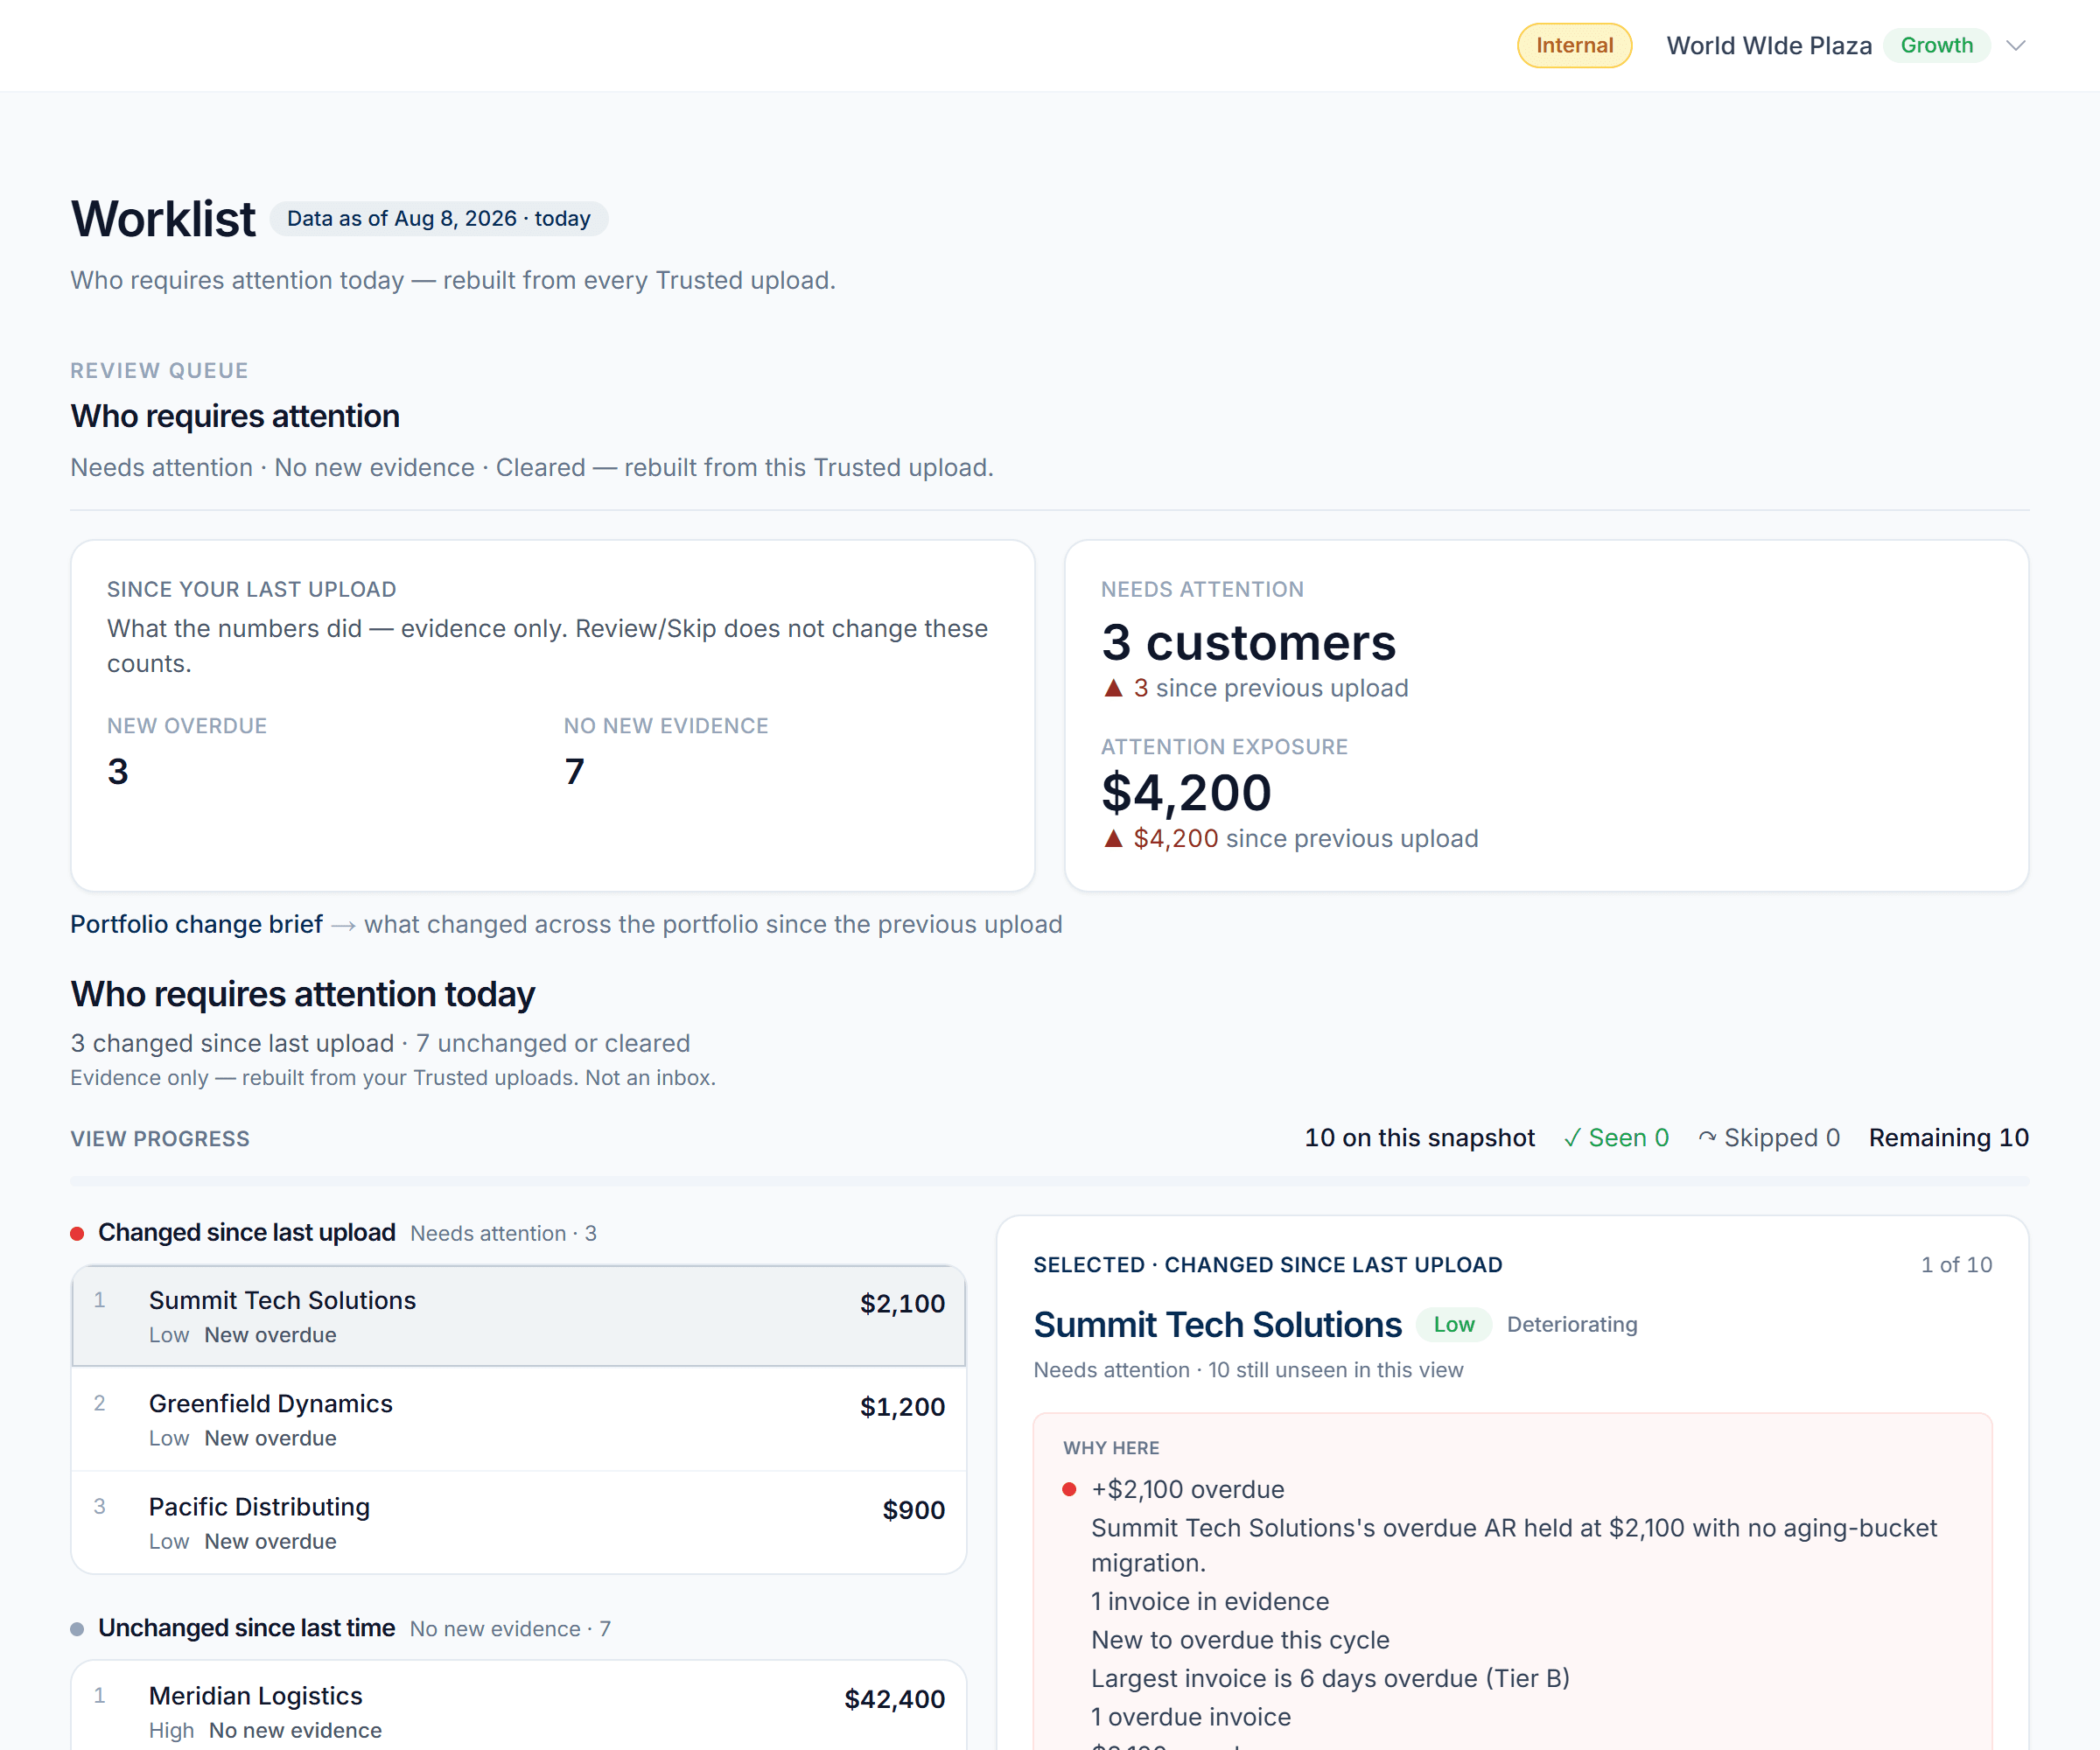The height and width of the screenshot is (1750, 2100).
Task: Click the REVIEW QUEUE section label
Action: (x=159, y=370)
